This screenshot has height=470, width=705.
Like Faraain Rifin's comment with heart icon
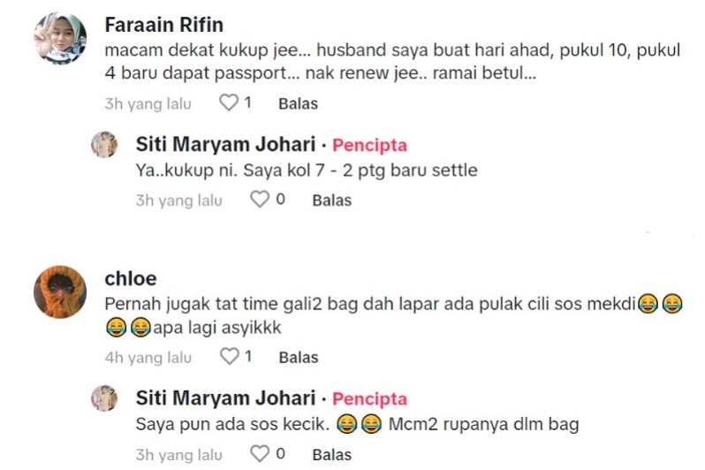pyautogui.click(x=229, y=103)
